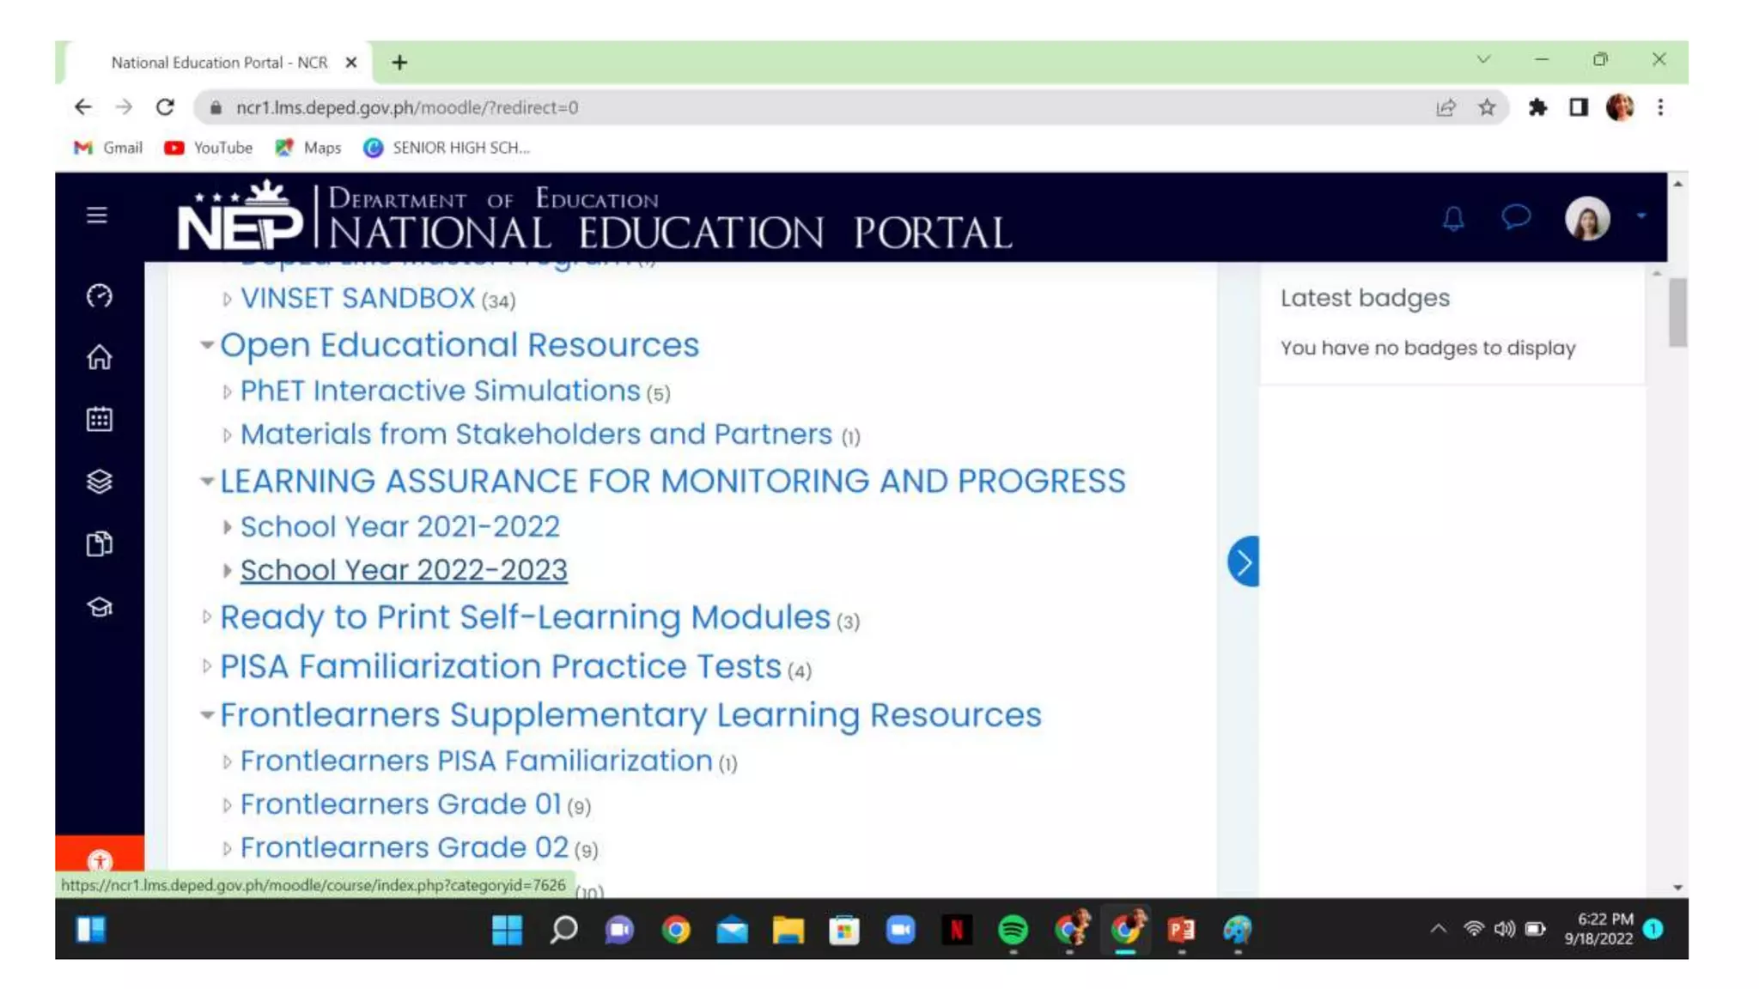
Task: Open user profile dropdown menu arrow
Action: [x=1641, y=216]
